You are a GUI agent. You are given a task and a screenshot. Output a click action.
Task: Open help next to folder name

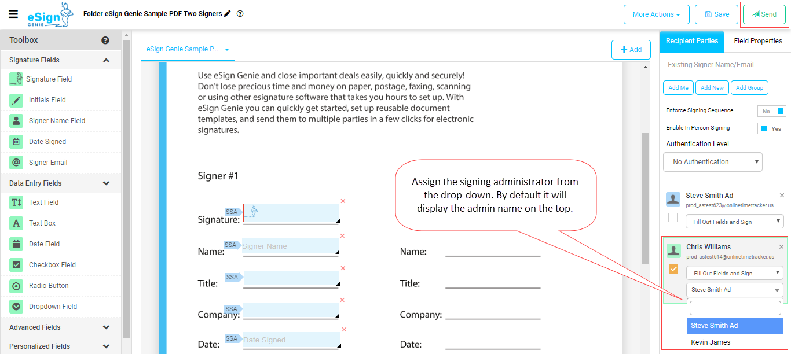click(x=240, y=13)
